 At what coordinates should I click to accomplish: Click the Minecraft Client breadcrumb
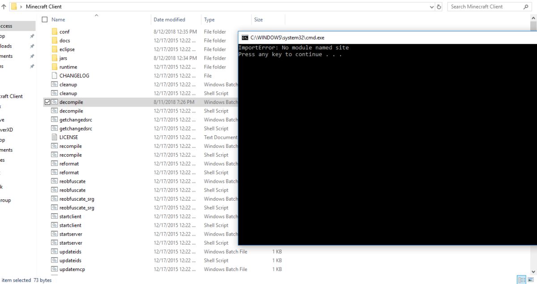(x=44, y=7)
